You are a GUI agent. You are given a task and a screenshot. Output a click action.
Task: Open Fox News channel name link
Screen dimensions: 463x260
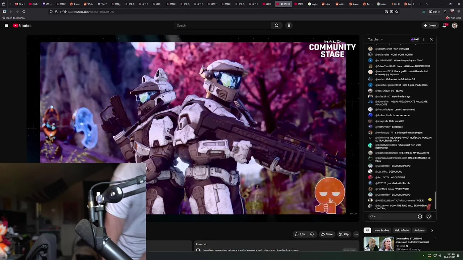400,246
